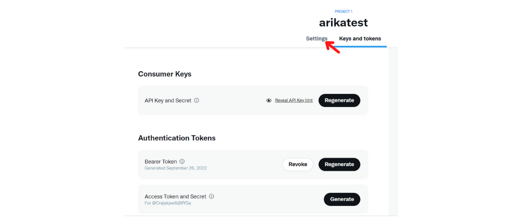Viewport: 522px width, 217px height.
Task: Generate the Access Token and Secret
Action: pos(342,199)
